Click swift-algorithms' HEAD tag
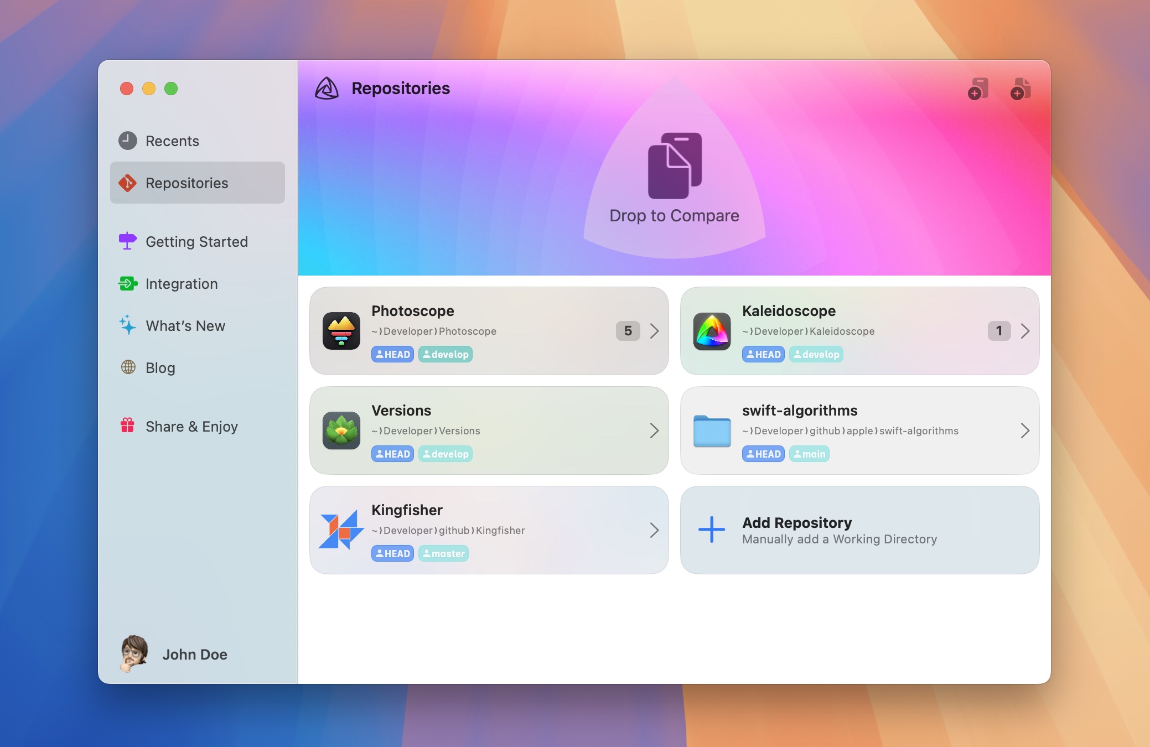Image resolution: width=1150 pixels, height=747 pixels. pyautogui.click(x=763, y=454)
